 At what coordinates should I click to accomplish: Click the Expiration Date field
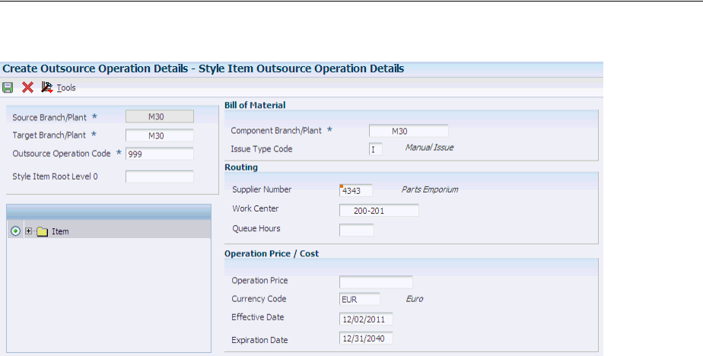click(x=366, y=338)
